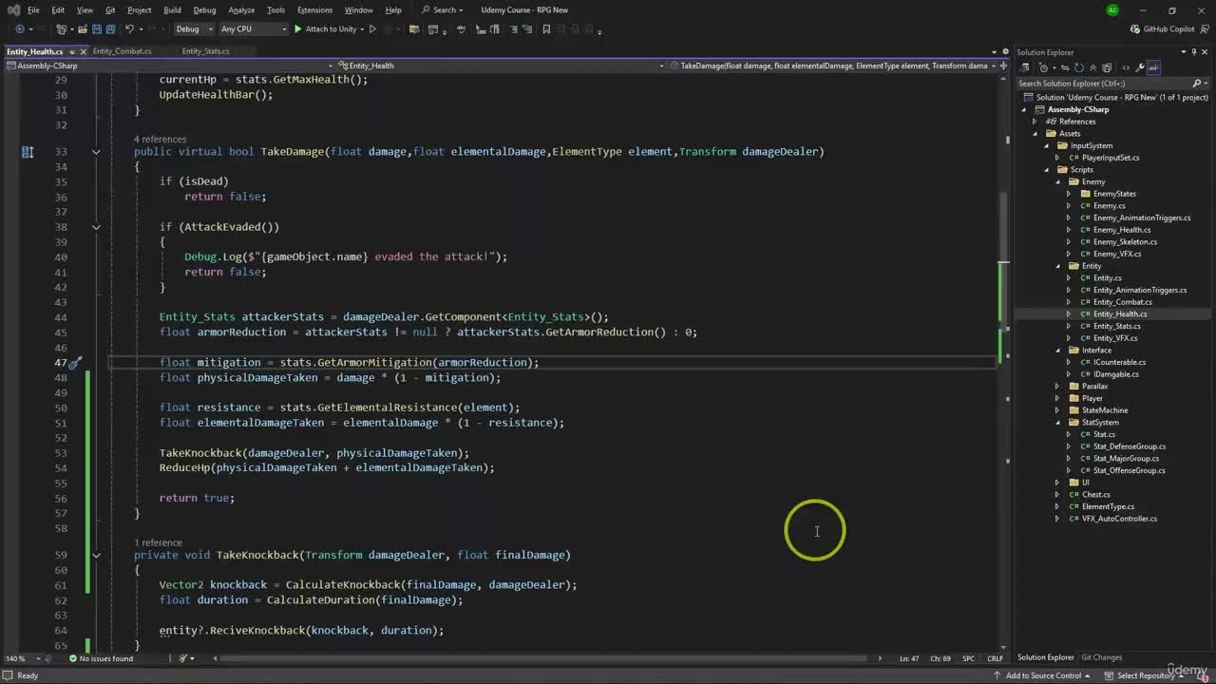Toggle the pin on the Entity_Health.cs tab
This screenshot has height=684, width=1216.
pyautogui.click(x=71, y=51)
